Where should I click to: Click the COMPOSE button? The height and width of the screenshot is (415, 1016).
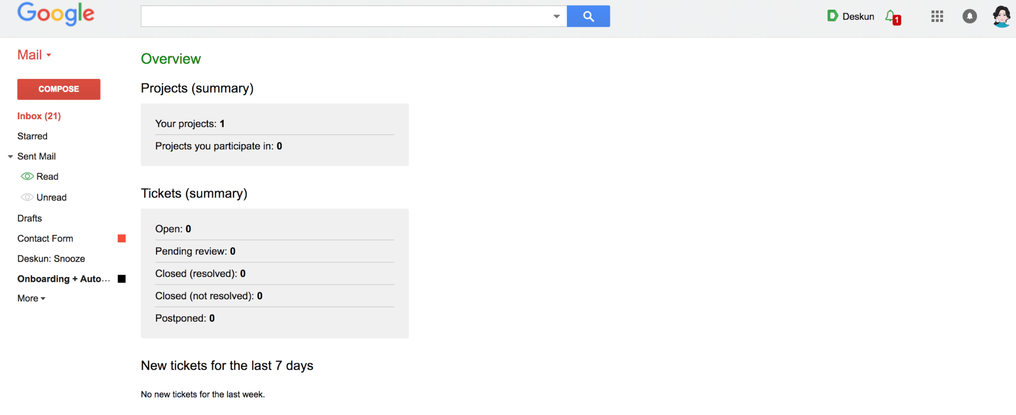(x=59, y=89)
